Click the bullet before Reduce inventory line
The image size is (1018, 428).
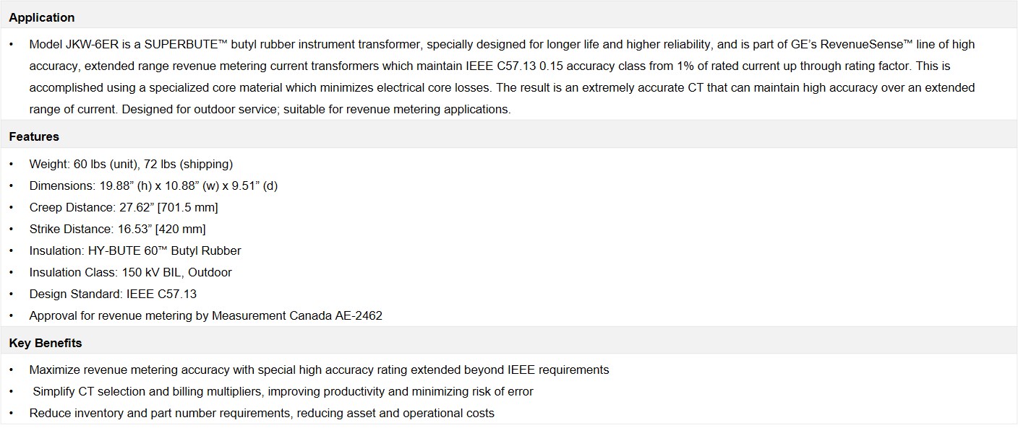pos(12,413)
